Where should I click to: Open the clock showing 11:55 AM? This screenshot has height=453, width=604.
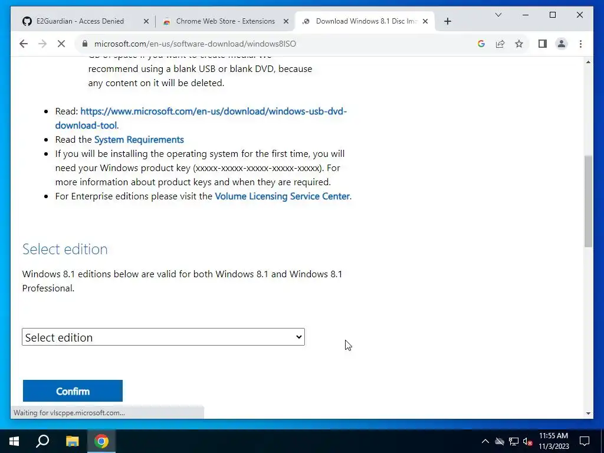tap(553, 441)
